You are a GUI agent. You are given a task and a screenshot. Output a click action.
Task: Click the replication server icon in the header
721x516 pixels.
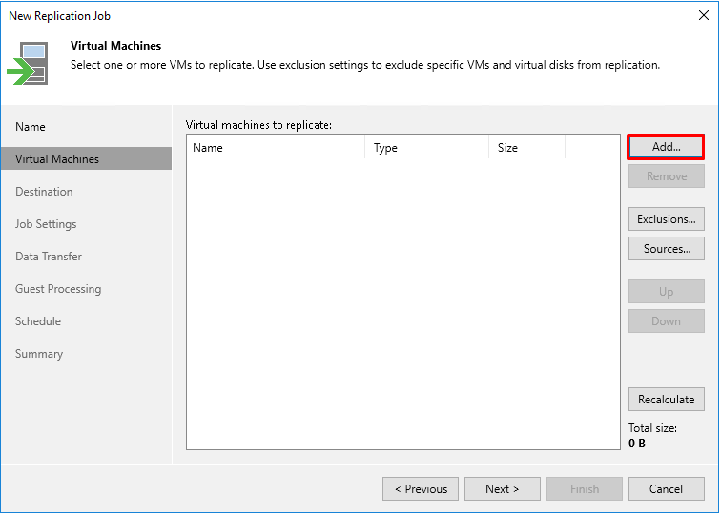point(28,64)
